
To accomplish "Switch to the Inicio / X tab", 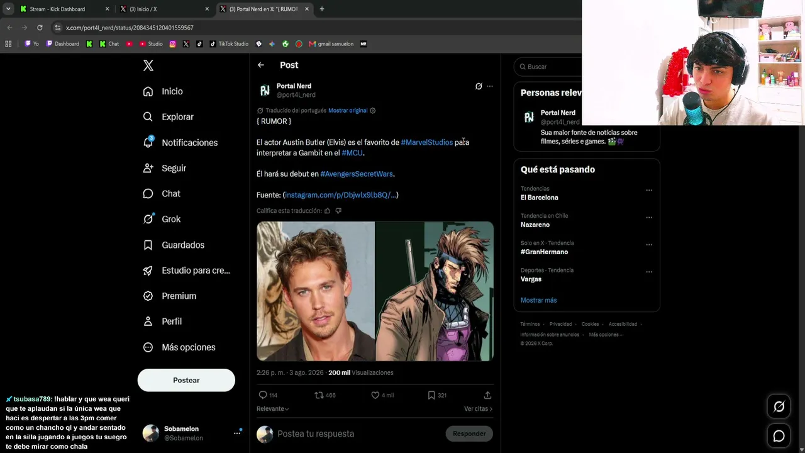I will coord(164,9).
